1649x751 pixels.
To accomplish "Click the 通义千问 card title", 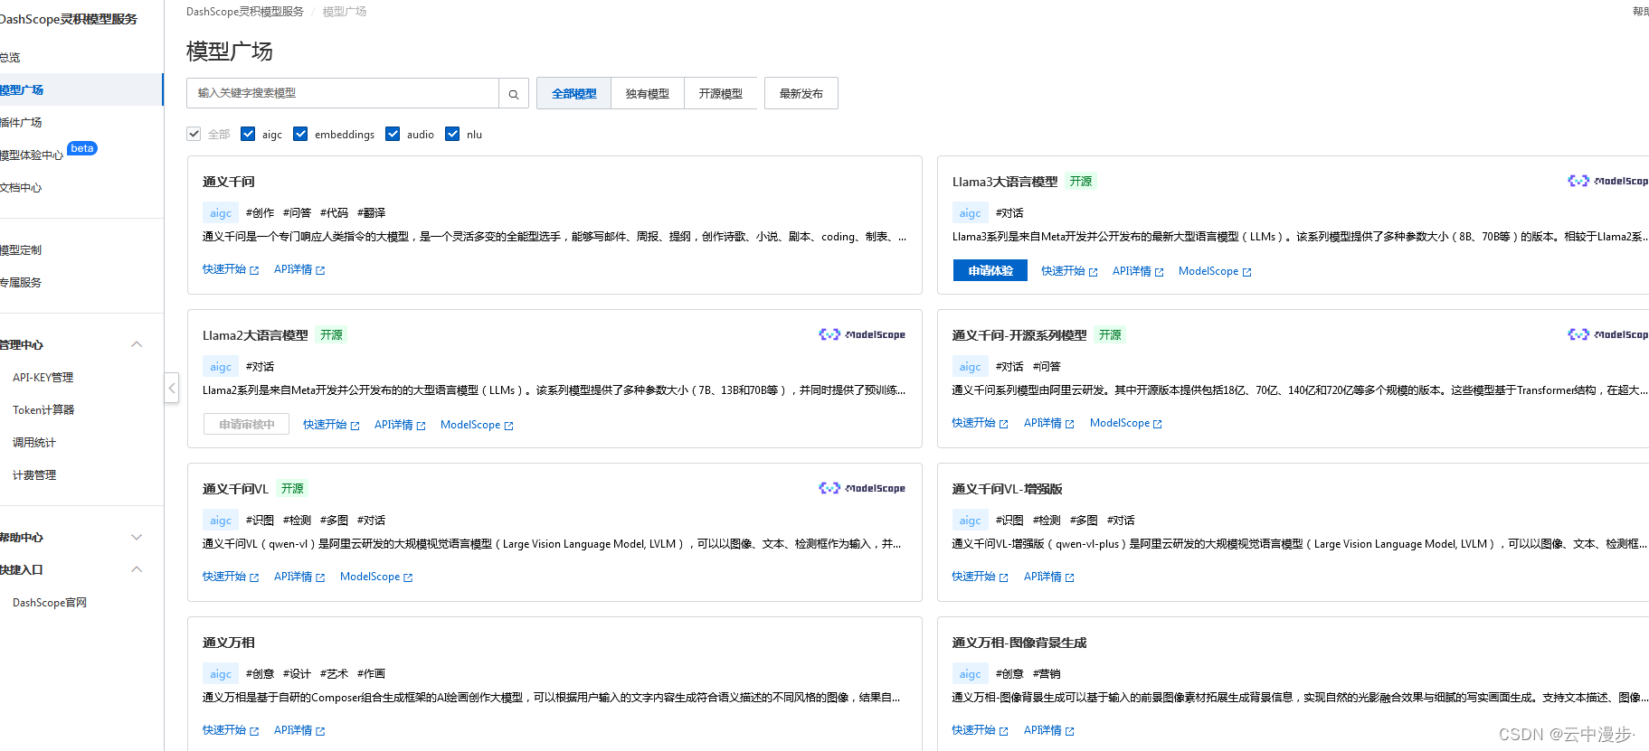I will tap(229, 182).
